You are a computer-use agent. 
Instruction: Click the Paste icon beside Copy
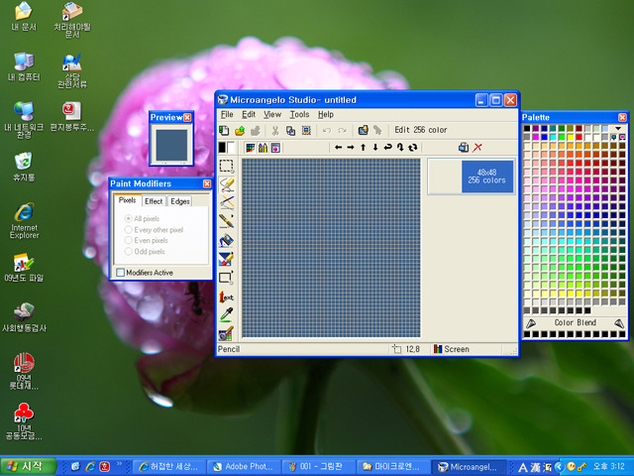(306, 130)
